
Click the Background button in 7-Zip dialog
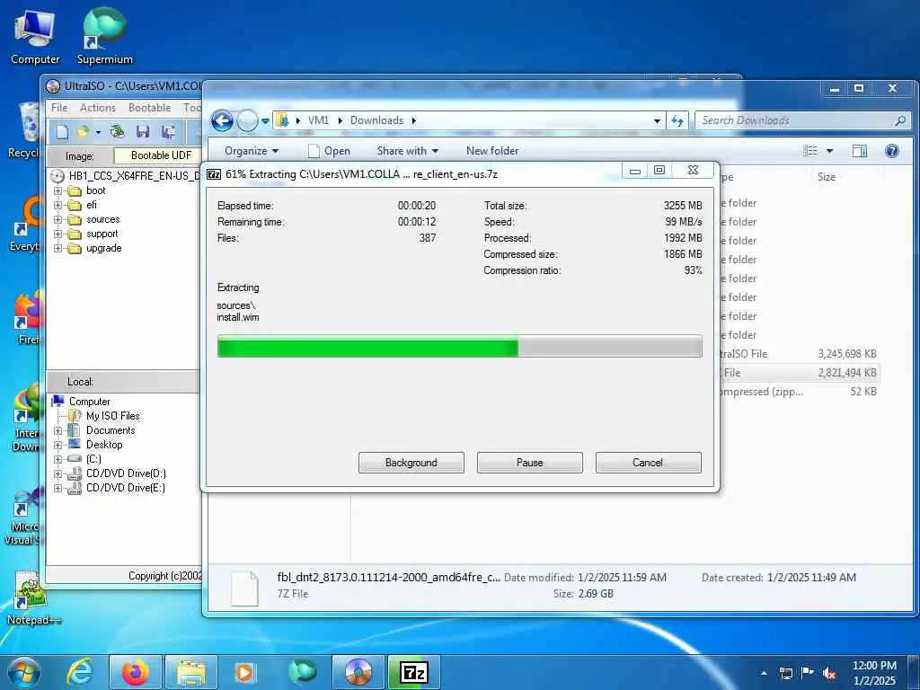click(x=411, y=463)
